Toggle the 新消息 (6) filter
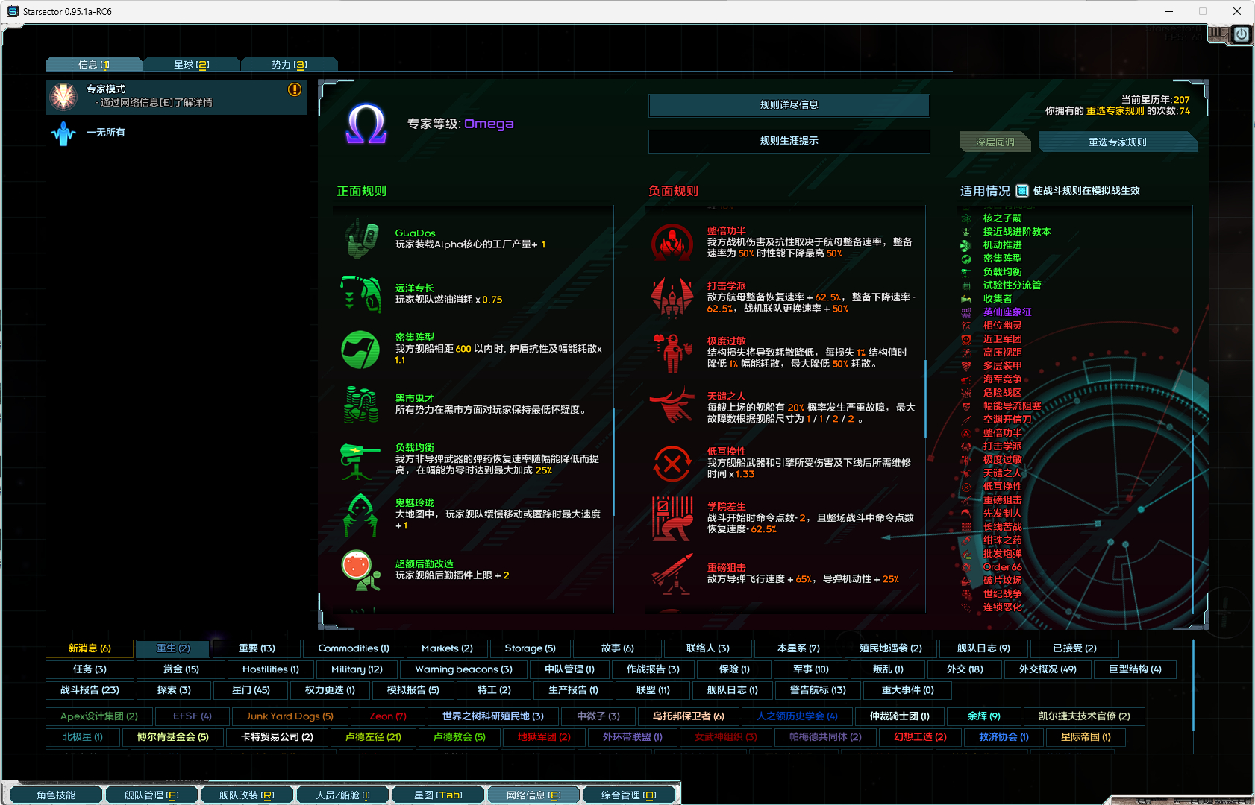The width and height of the screenshot is (1255, 805). 90,648
